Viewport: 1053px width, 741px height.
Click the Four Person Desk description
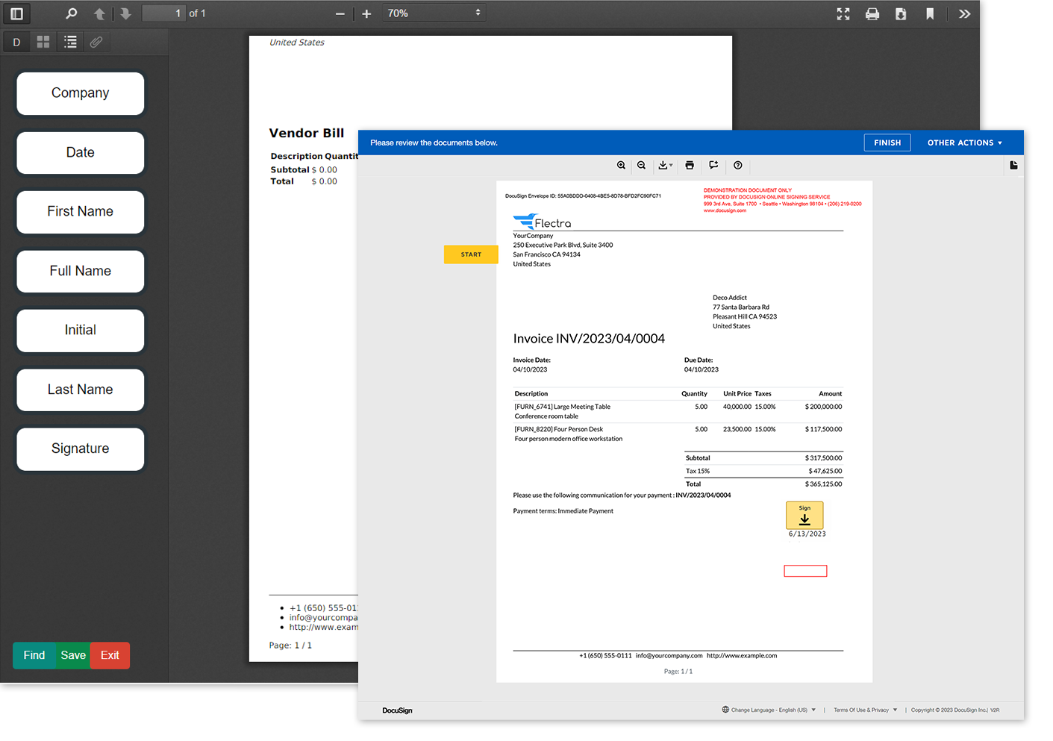coord(559,429)
